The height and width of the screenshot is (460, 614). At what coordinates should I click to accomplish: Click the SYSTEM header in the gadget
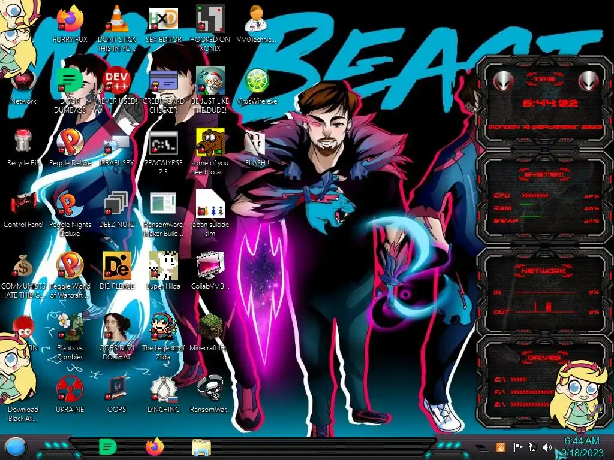coord(544,174)
